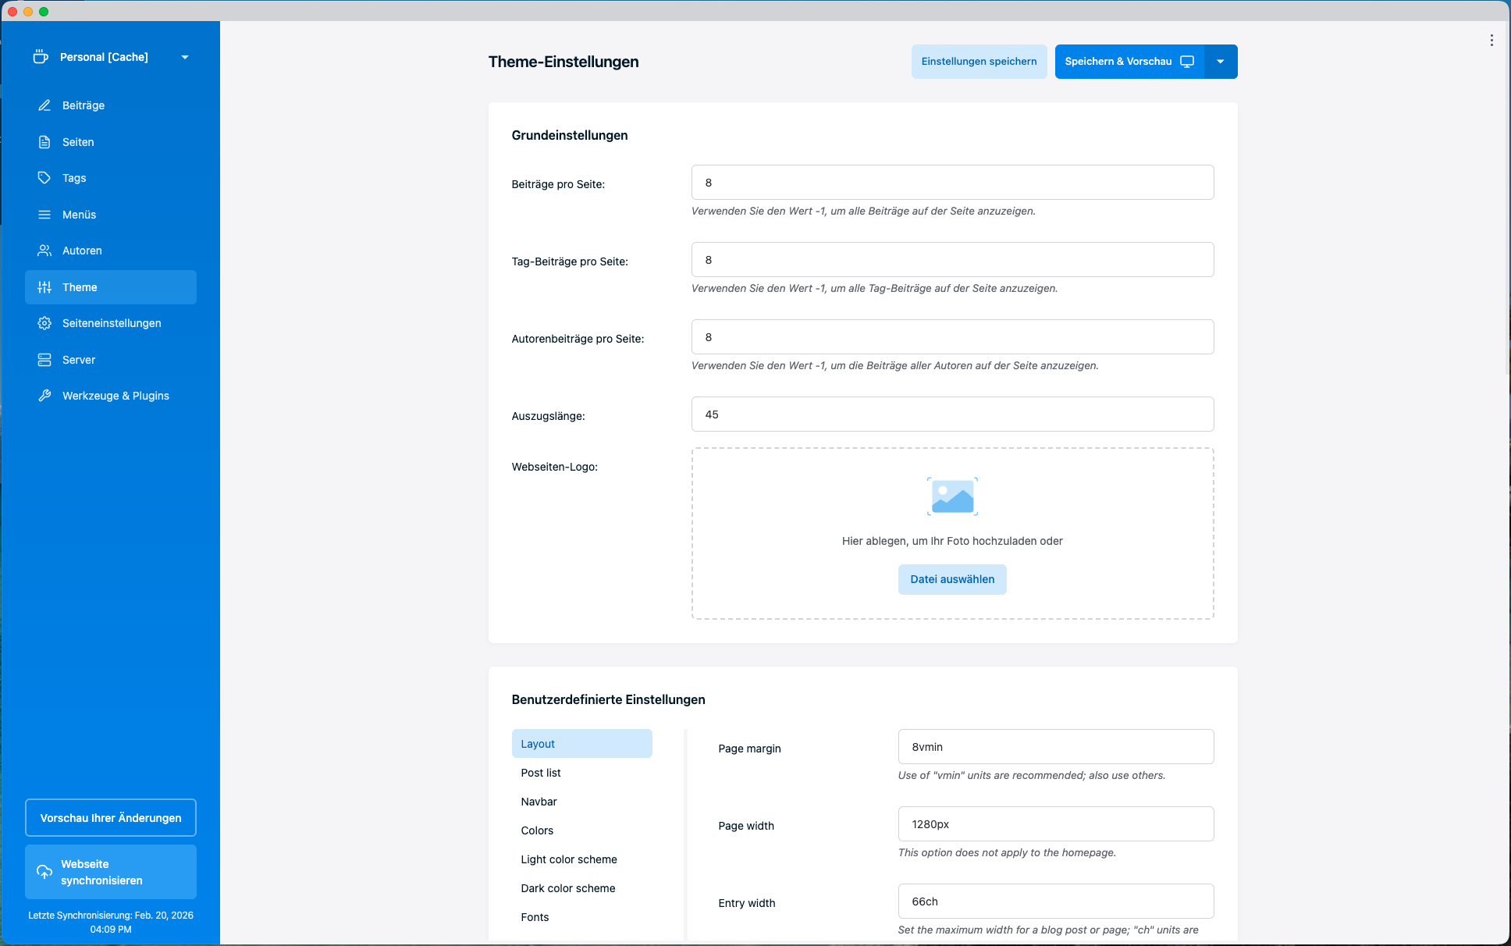Expand the Personal [Cache] site switcher
The width and height of the screenshot is (1511, 946).
(185, 57)
